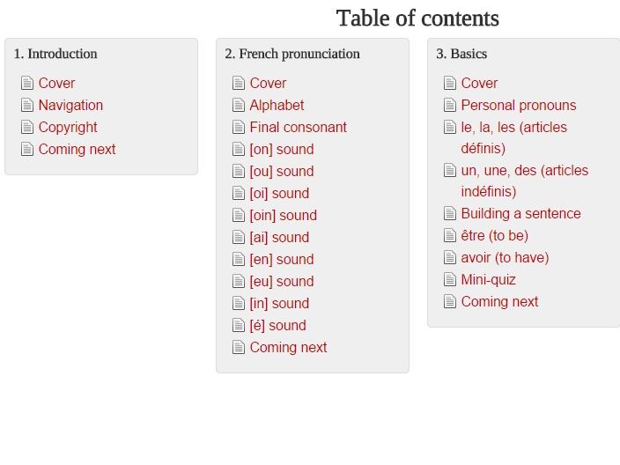Select Coming next in Basics section
Viewport: 620px width, 465px height.
[499, 302]
